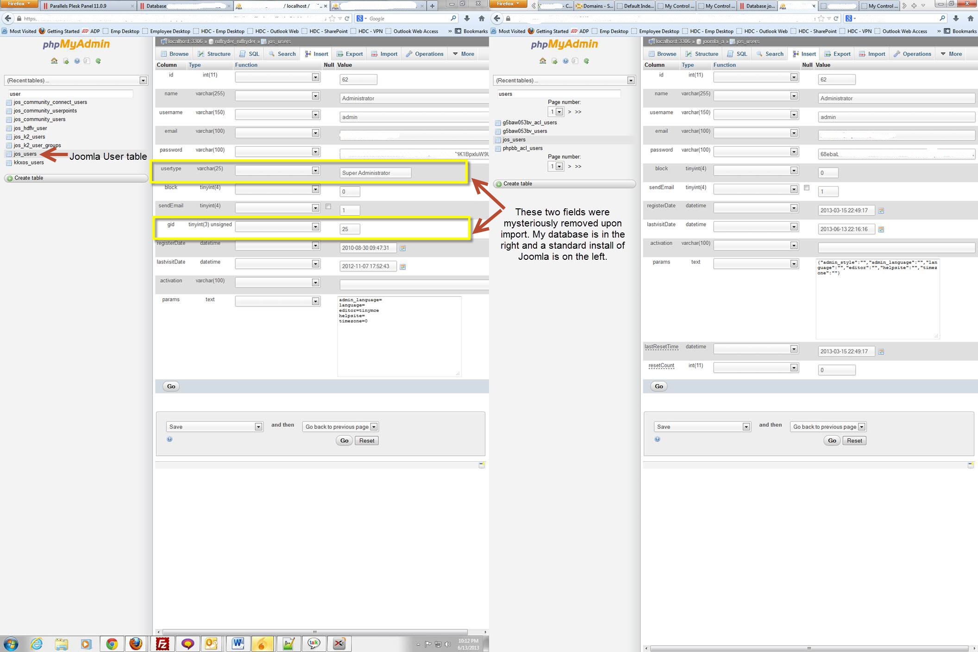Screen dimensions: 978x652
Task: Launch FileZilla from the taskbar
Action: pos(163,644)
